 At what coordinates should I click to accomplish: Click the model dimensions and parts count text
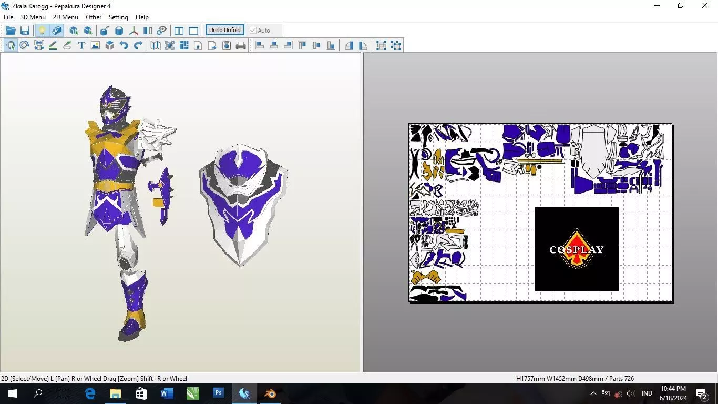click(575, 378)
